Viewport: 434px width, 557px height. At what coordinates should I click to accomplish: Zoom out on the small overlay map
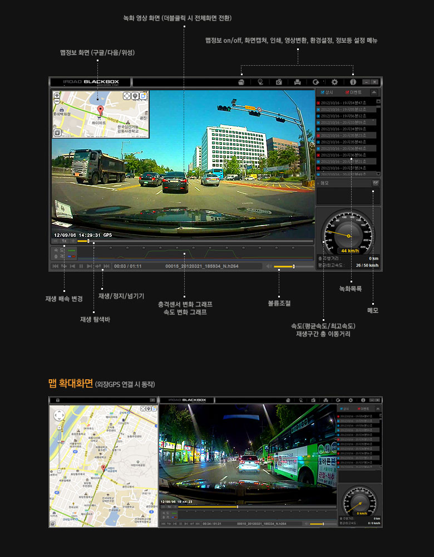(x=57, y=101)
